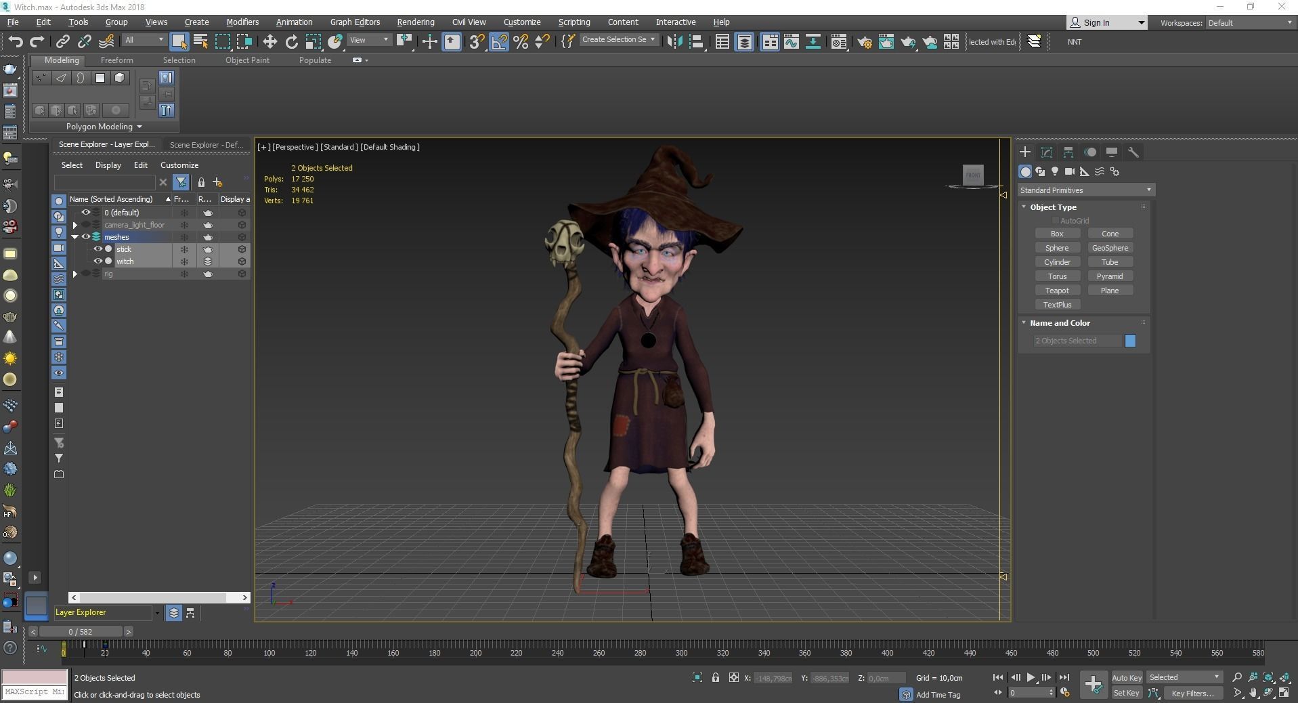
Task: Open the Render Setup icon
Action: point(865,42)
